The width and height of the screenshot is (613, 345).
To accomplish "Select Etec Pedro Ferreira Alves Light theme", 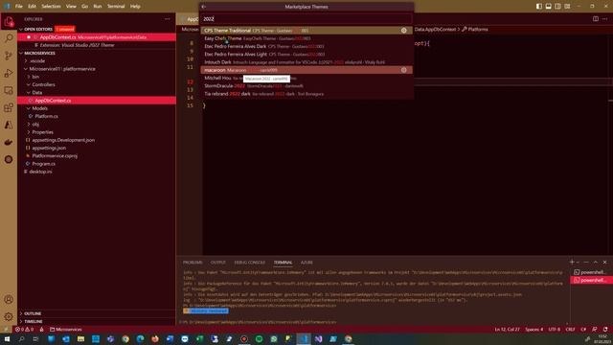I will coord(306,55).
